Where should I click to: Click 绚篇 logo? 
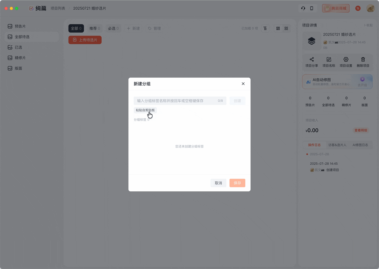tap(38, 8)
